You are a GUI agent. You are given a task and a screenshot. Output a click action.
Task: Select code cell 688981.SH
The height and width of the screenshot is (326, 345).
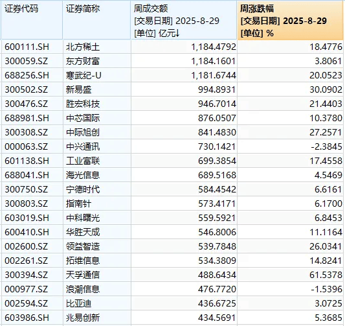point(32,118)
